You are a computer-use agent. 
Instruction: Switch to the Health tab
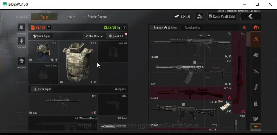click(71, 17)
